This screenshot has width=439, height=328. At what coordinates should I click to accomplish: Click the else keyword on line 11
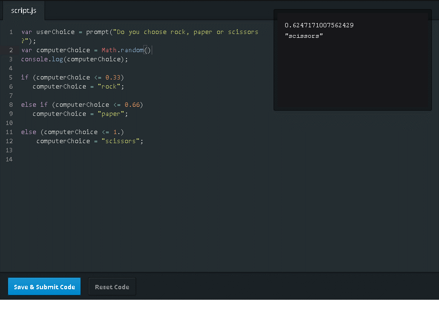29,132
